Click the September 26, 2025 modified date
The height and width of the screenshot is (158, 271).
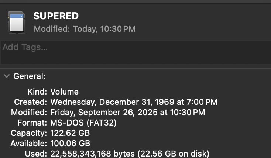pos(127,112)
